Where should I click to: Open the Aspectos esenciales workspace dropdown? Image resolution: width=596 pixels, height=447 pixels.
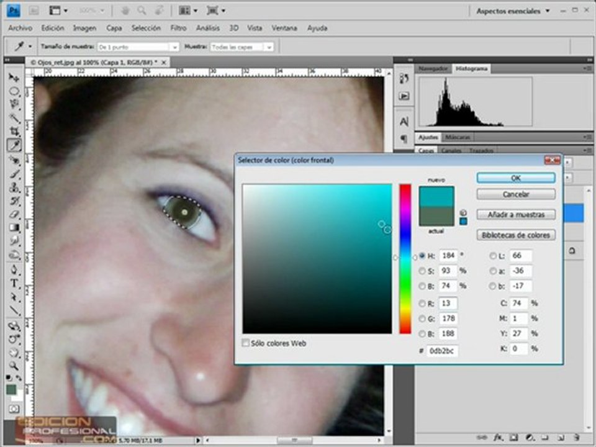pos(513,11)
